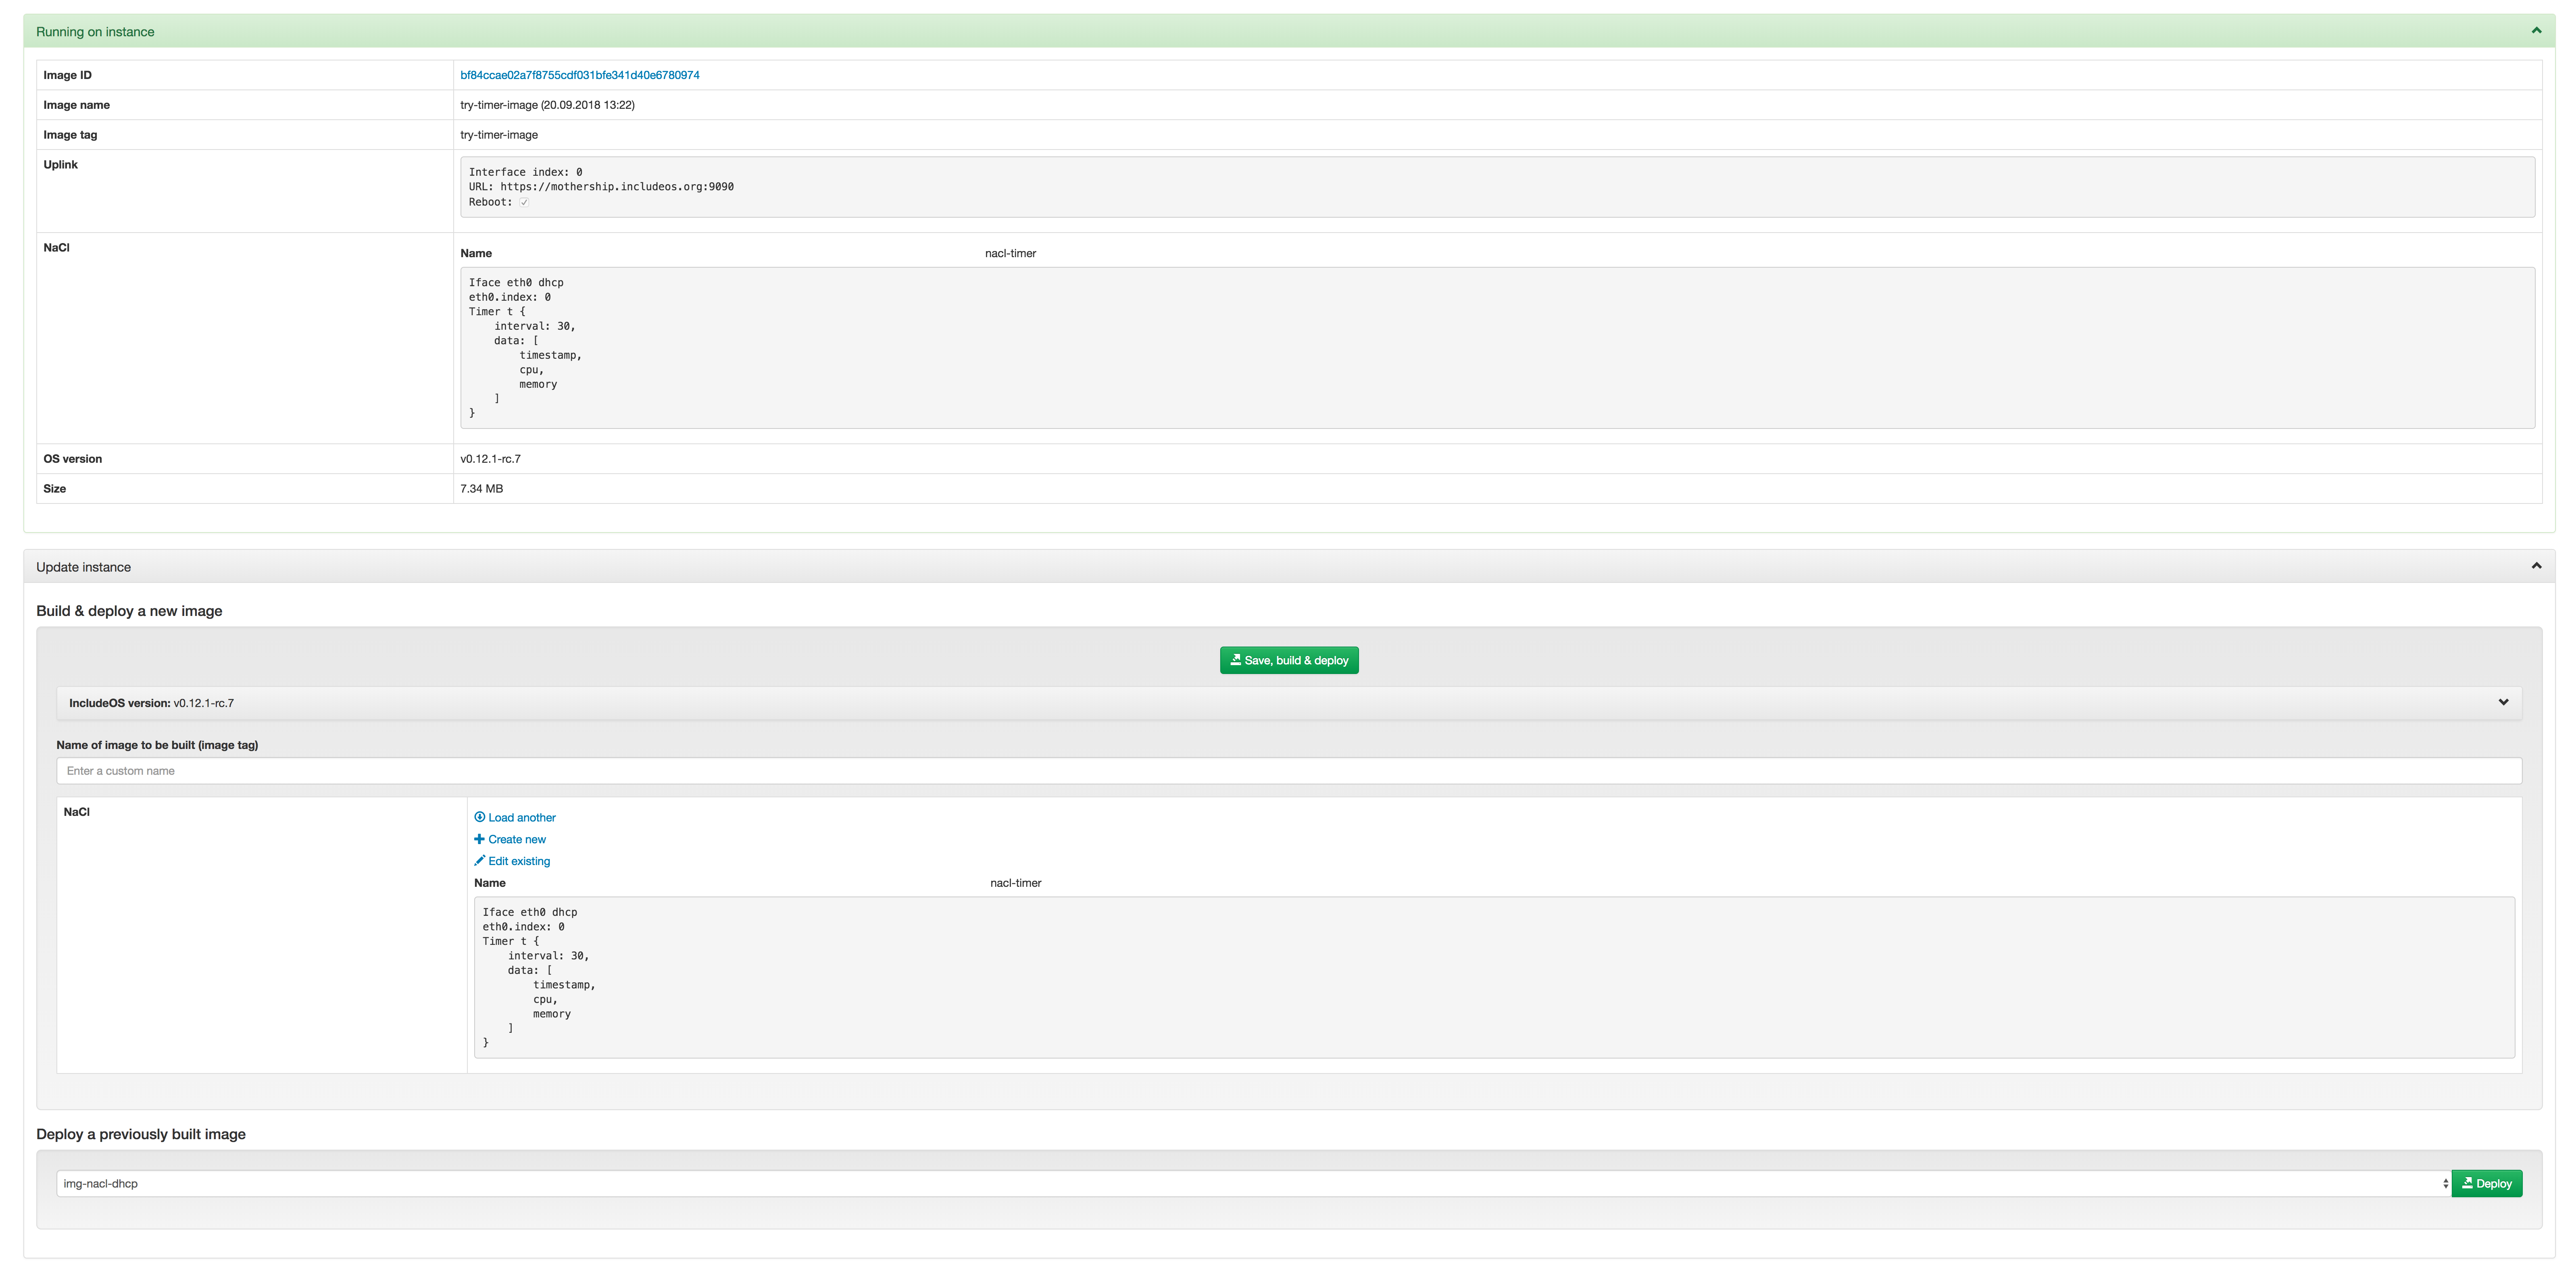Click nacl-timer name in Running on instance

[1010, 253]
